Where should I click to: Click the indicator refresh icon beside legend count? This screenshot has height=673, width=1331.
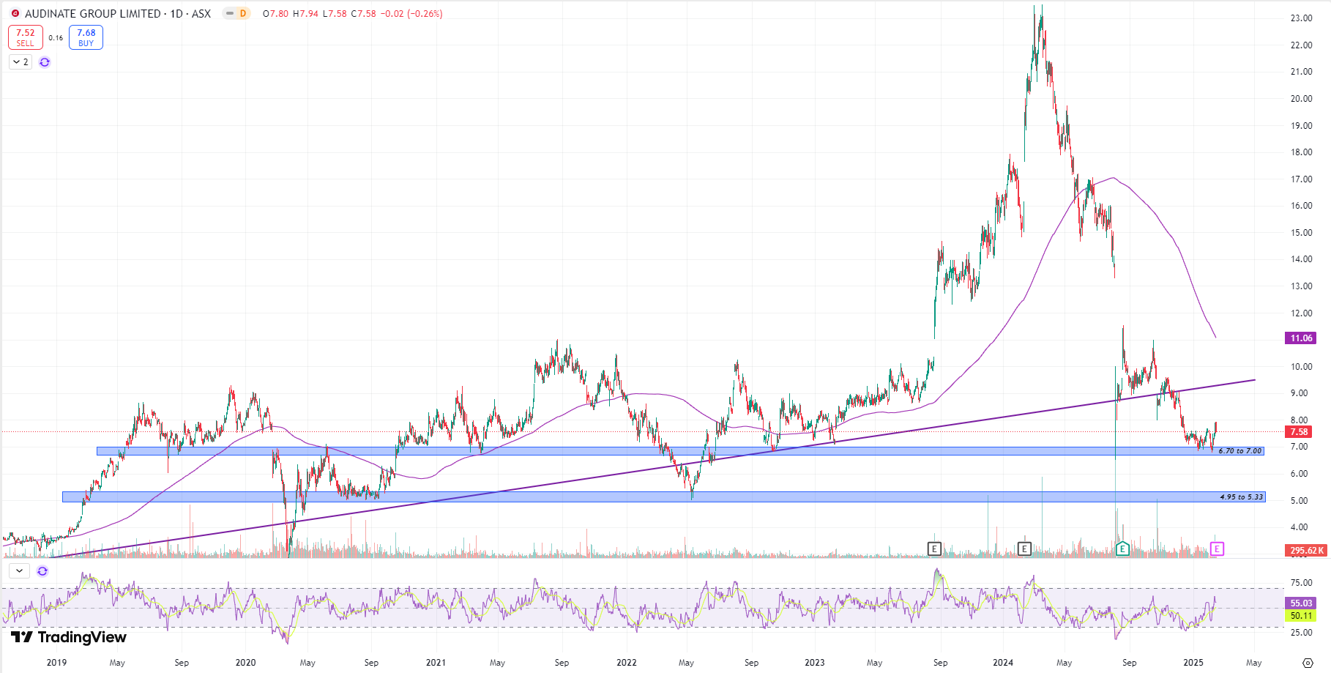[x=45, y=62]
